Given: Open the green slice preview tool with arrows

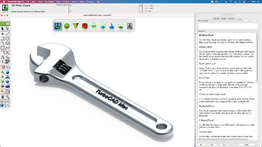Looking at the screenshot, I should (94, 26).
